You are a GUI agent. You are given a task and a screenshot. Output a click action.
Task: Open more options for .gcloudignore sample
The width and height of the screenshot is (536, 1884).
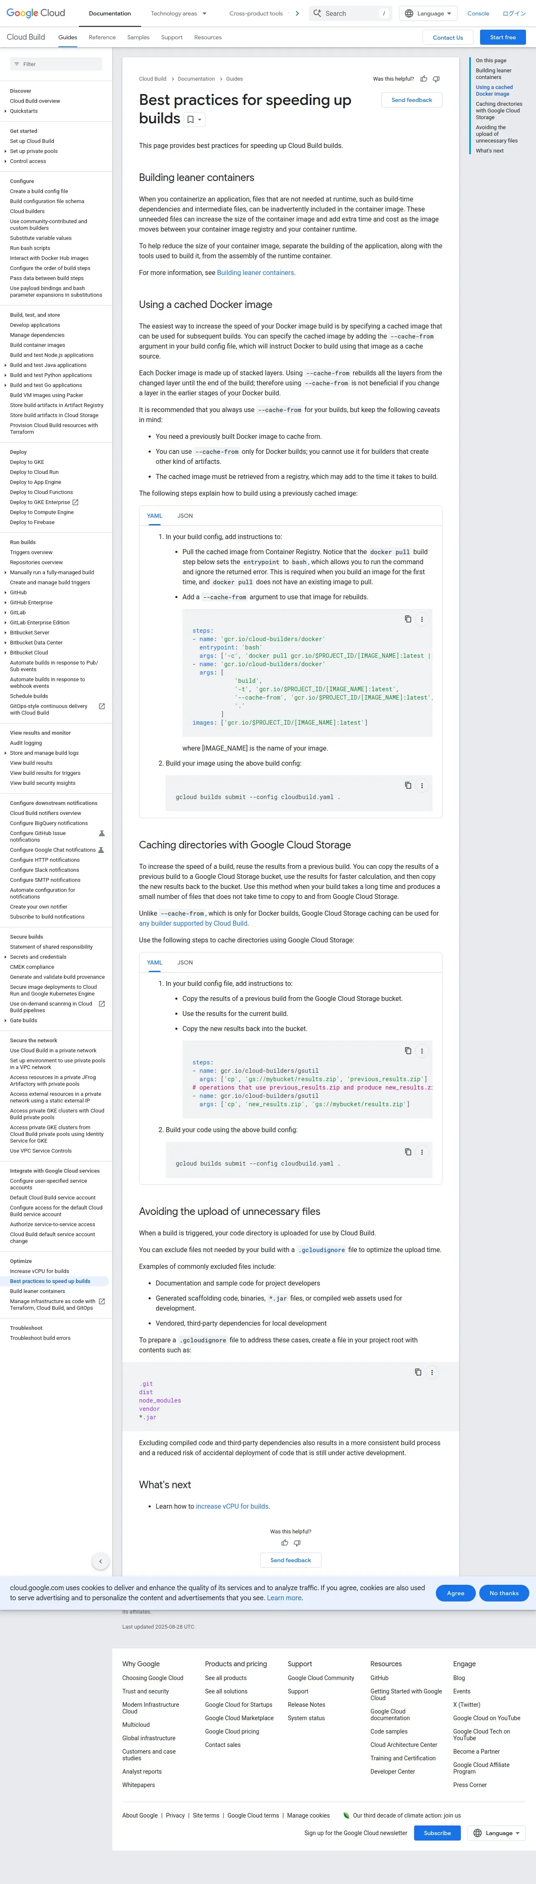pos(432,1371)
